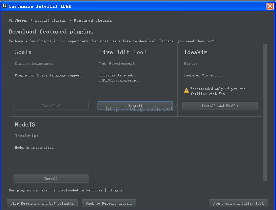Viewport: 276px width, 210px height.
Task: Go Back to Default plugins
Action: click(x=109, y=203)
